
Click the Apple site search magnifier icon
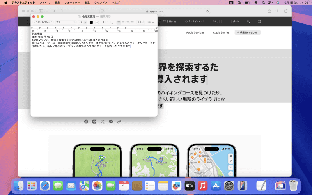248,21
